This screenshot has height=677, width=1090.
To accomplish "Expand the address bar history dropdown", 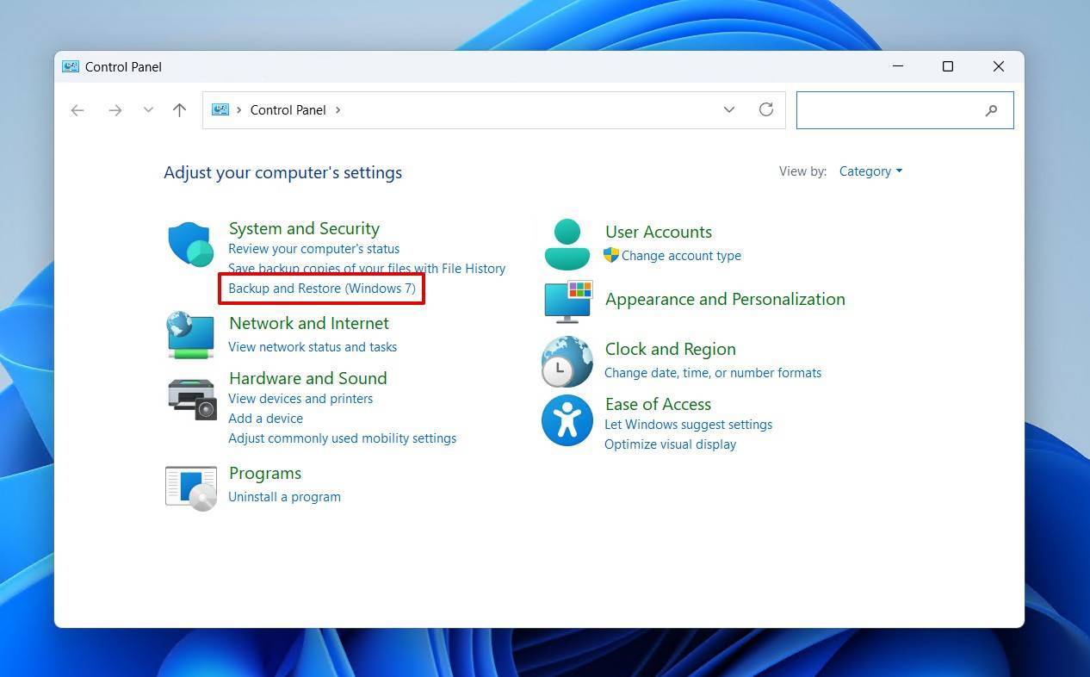I will [x=728, y=109].
